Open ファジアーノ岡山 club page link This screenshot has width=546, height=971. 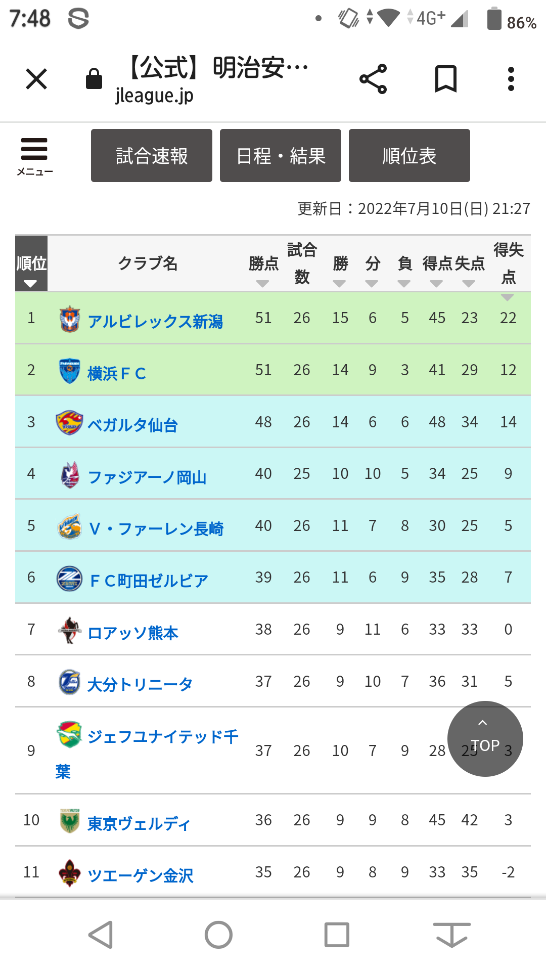(x=147, y=477)
